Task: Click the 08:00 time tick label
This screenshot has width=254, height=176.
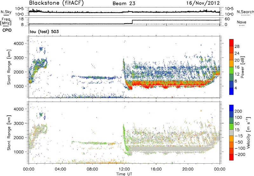Action: [92, 169]
